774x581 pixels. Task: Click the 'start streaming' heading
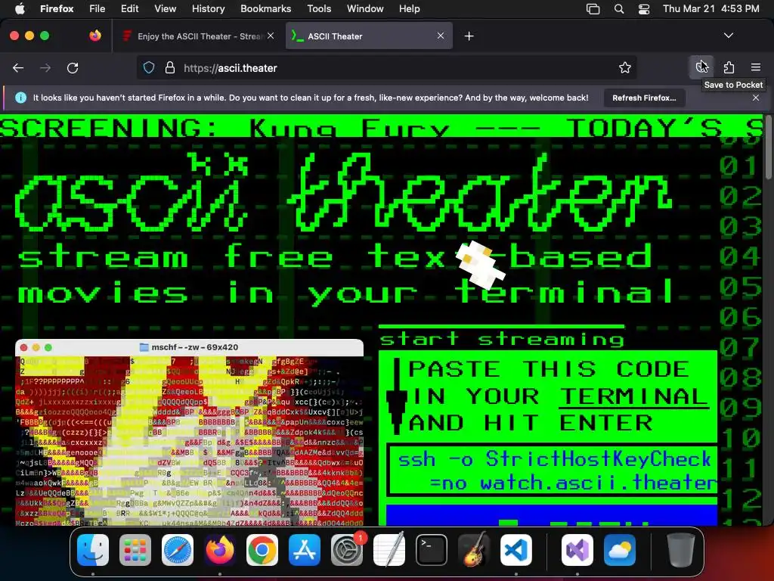(x=502, y=339)
